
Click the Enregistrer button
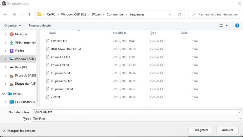(200, 130)
